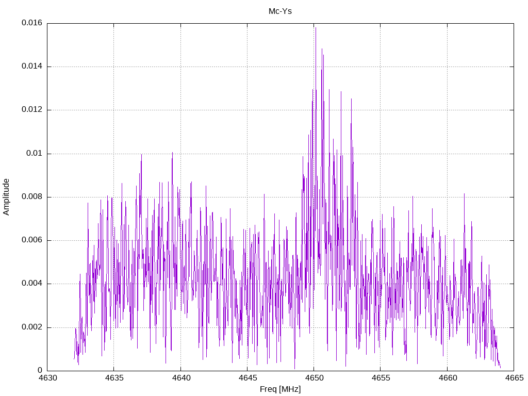Image resolution: width=528 pixels, height=396 pixels.
Task: Click x-axis tick label 4630
Action: coord(48,378)
